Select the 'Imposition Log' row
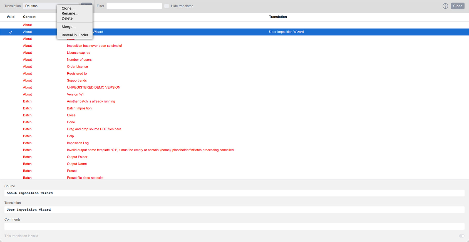 point(234,143)
